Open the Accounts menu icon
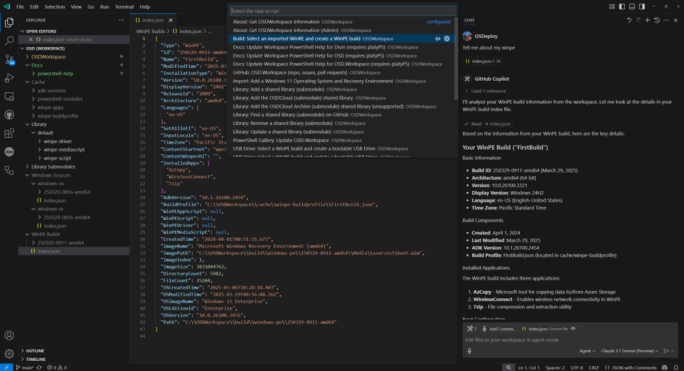Screen dimensions: 684x371 point(9,336)
